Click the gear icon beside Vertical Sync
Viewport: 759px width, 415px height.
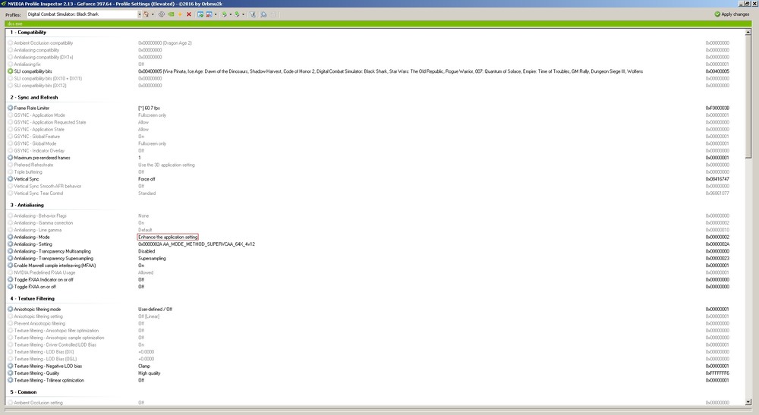[10, 179]
